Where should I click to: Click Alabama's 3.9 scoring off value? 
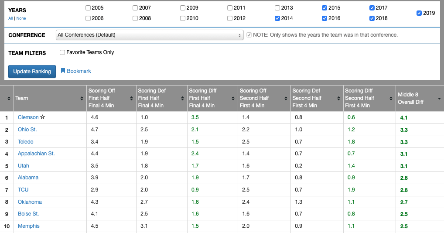pos(95,178)
